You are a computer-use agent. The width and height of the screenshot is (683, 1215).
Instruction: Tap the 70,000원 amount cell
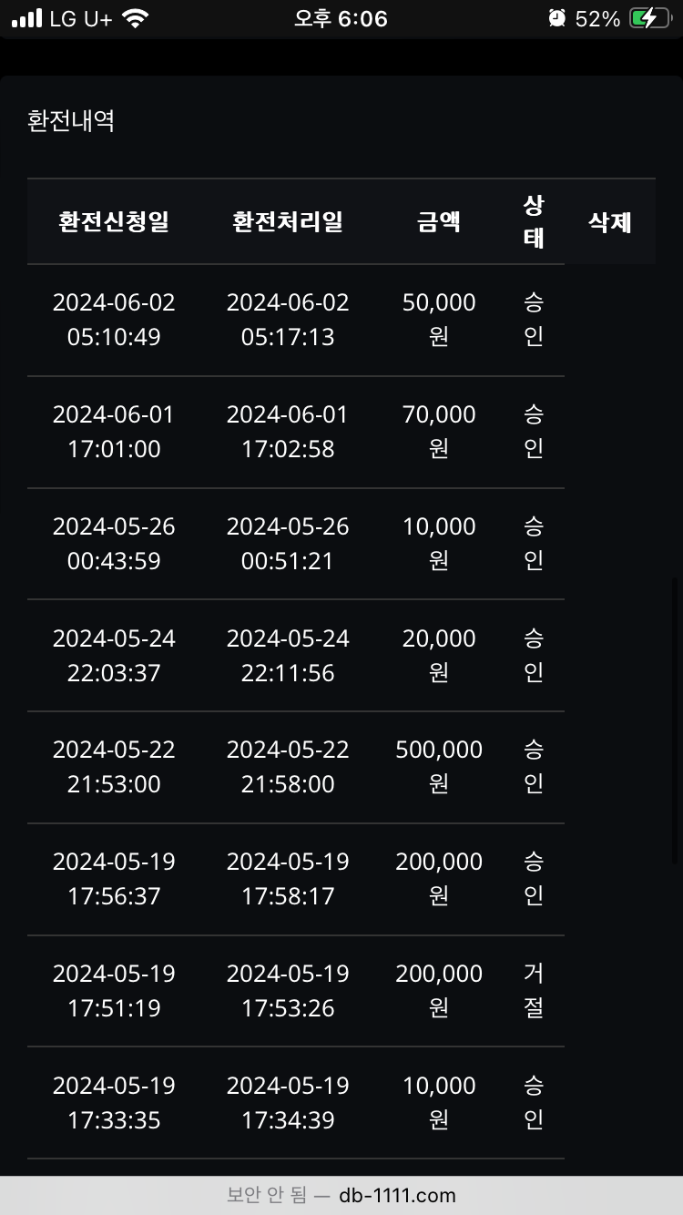pyautogui.click(x=439, y=432)
